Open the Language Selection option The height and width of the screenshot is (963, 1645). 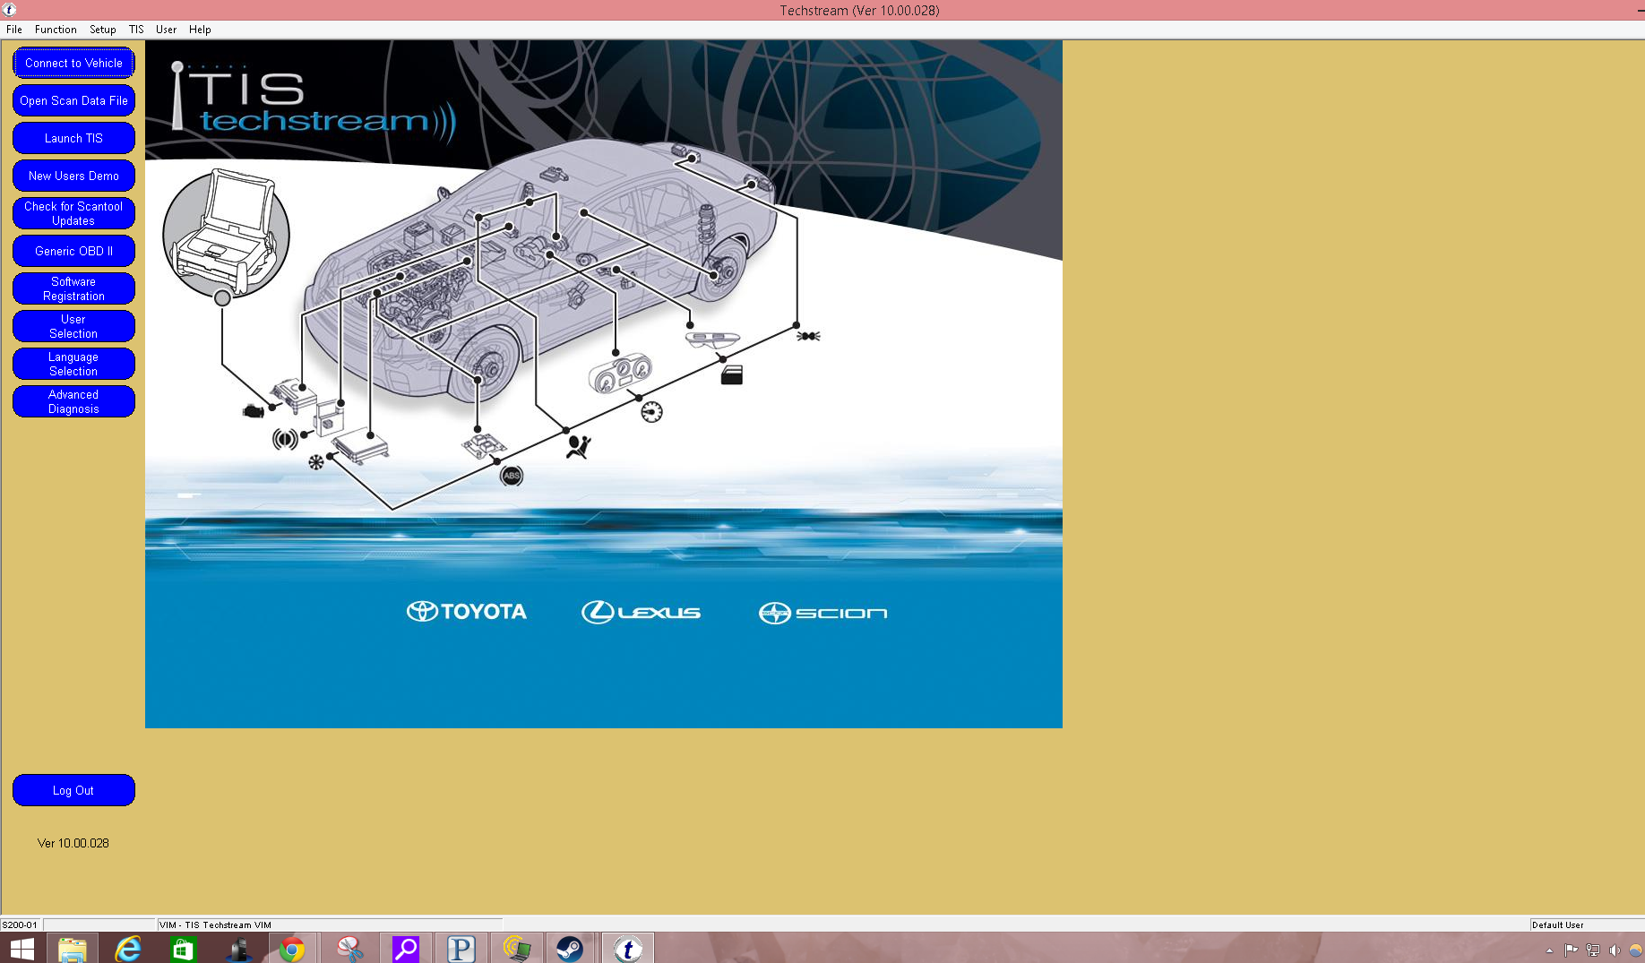[73, 364]
